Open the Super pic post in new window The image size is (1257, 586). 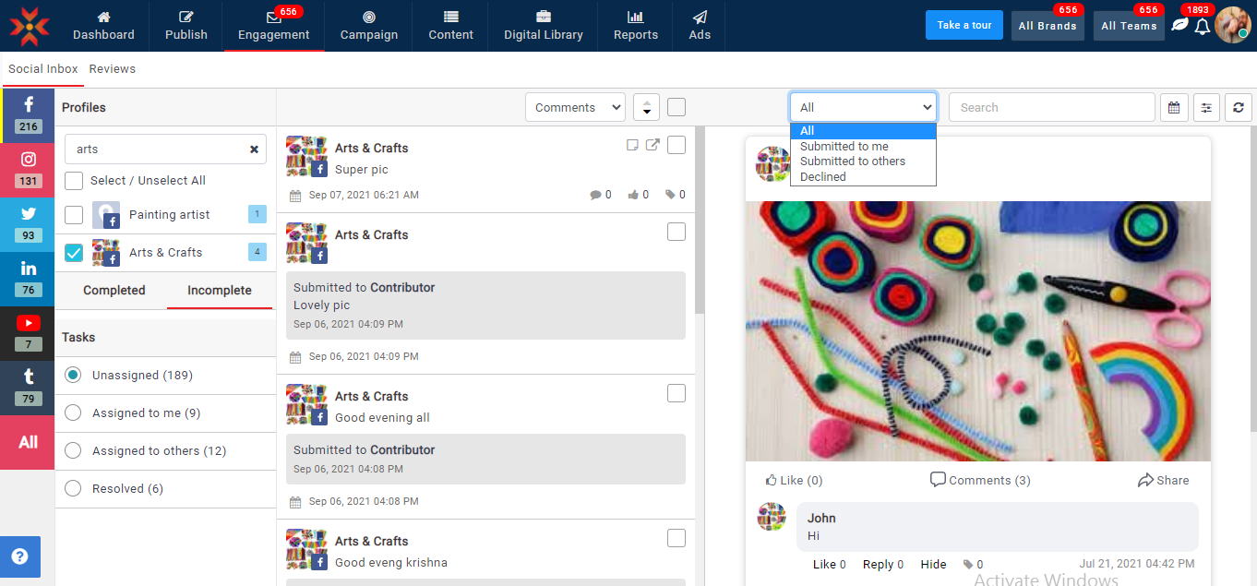coord(652,145)
